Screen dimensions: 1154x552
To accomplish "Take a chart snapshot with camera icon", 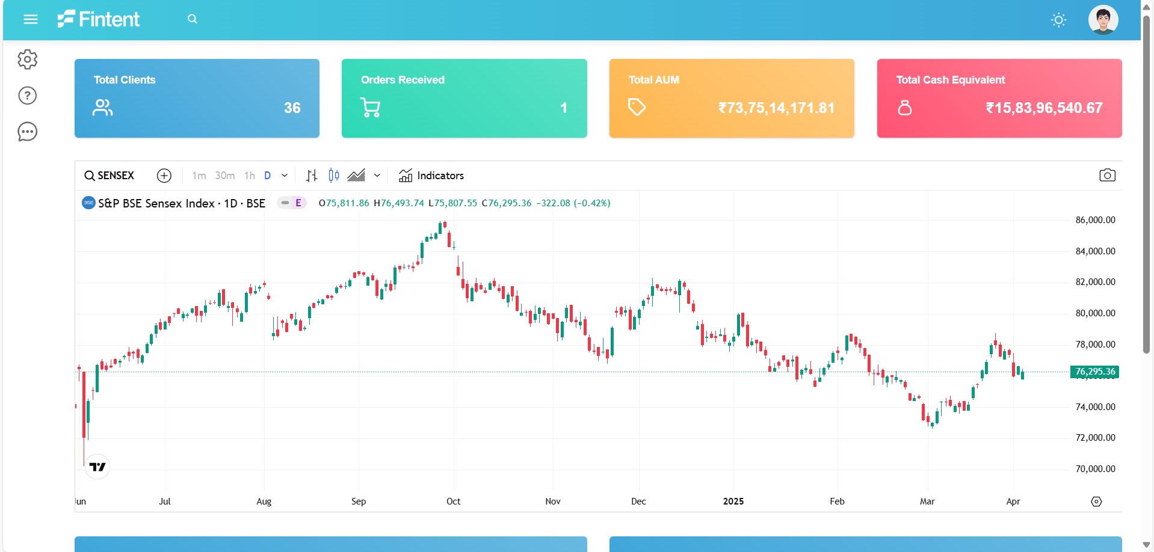I will (1108, 176).
